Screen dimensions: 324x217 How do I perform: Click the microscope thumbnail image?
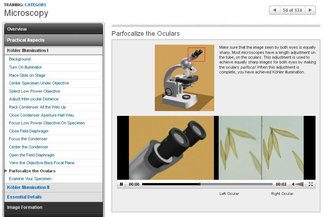click(x=184, y=77)
